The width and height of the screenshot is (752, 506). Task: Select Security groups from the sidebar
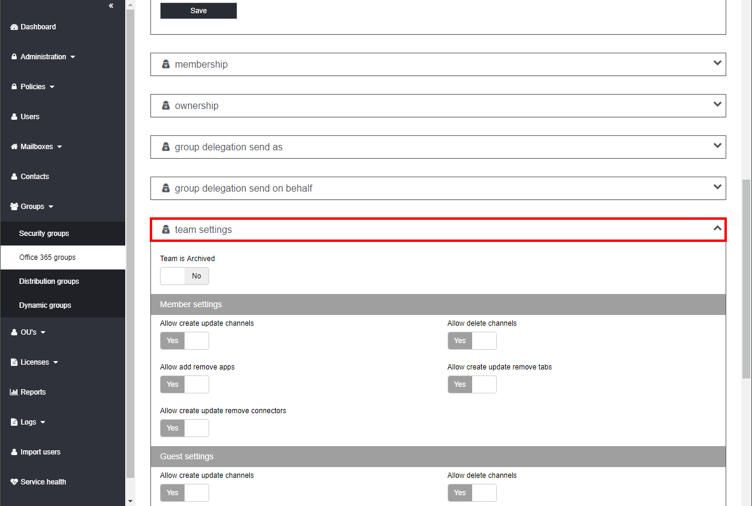tap(44, 234)
